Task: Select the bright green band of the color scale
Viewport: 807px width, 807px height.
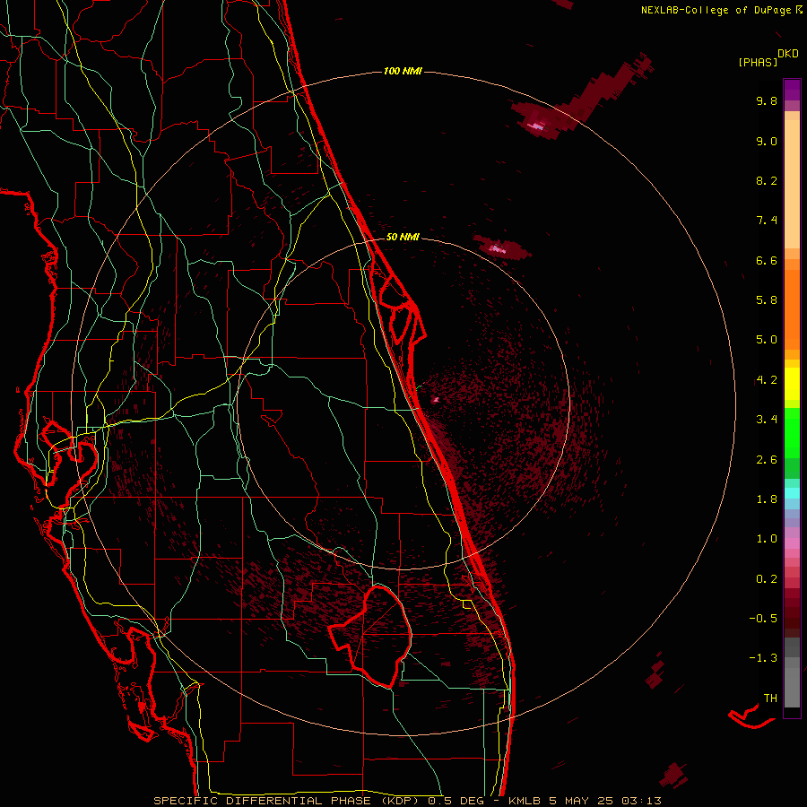Action: [792, 433]
